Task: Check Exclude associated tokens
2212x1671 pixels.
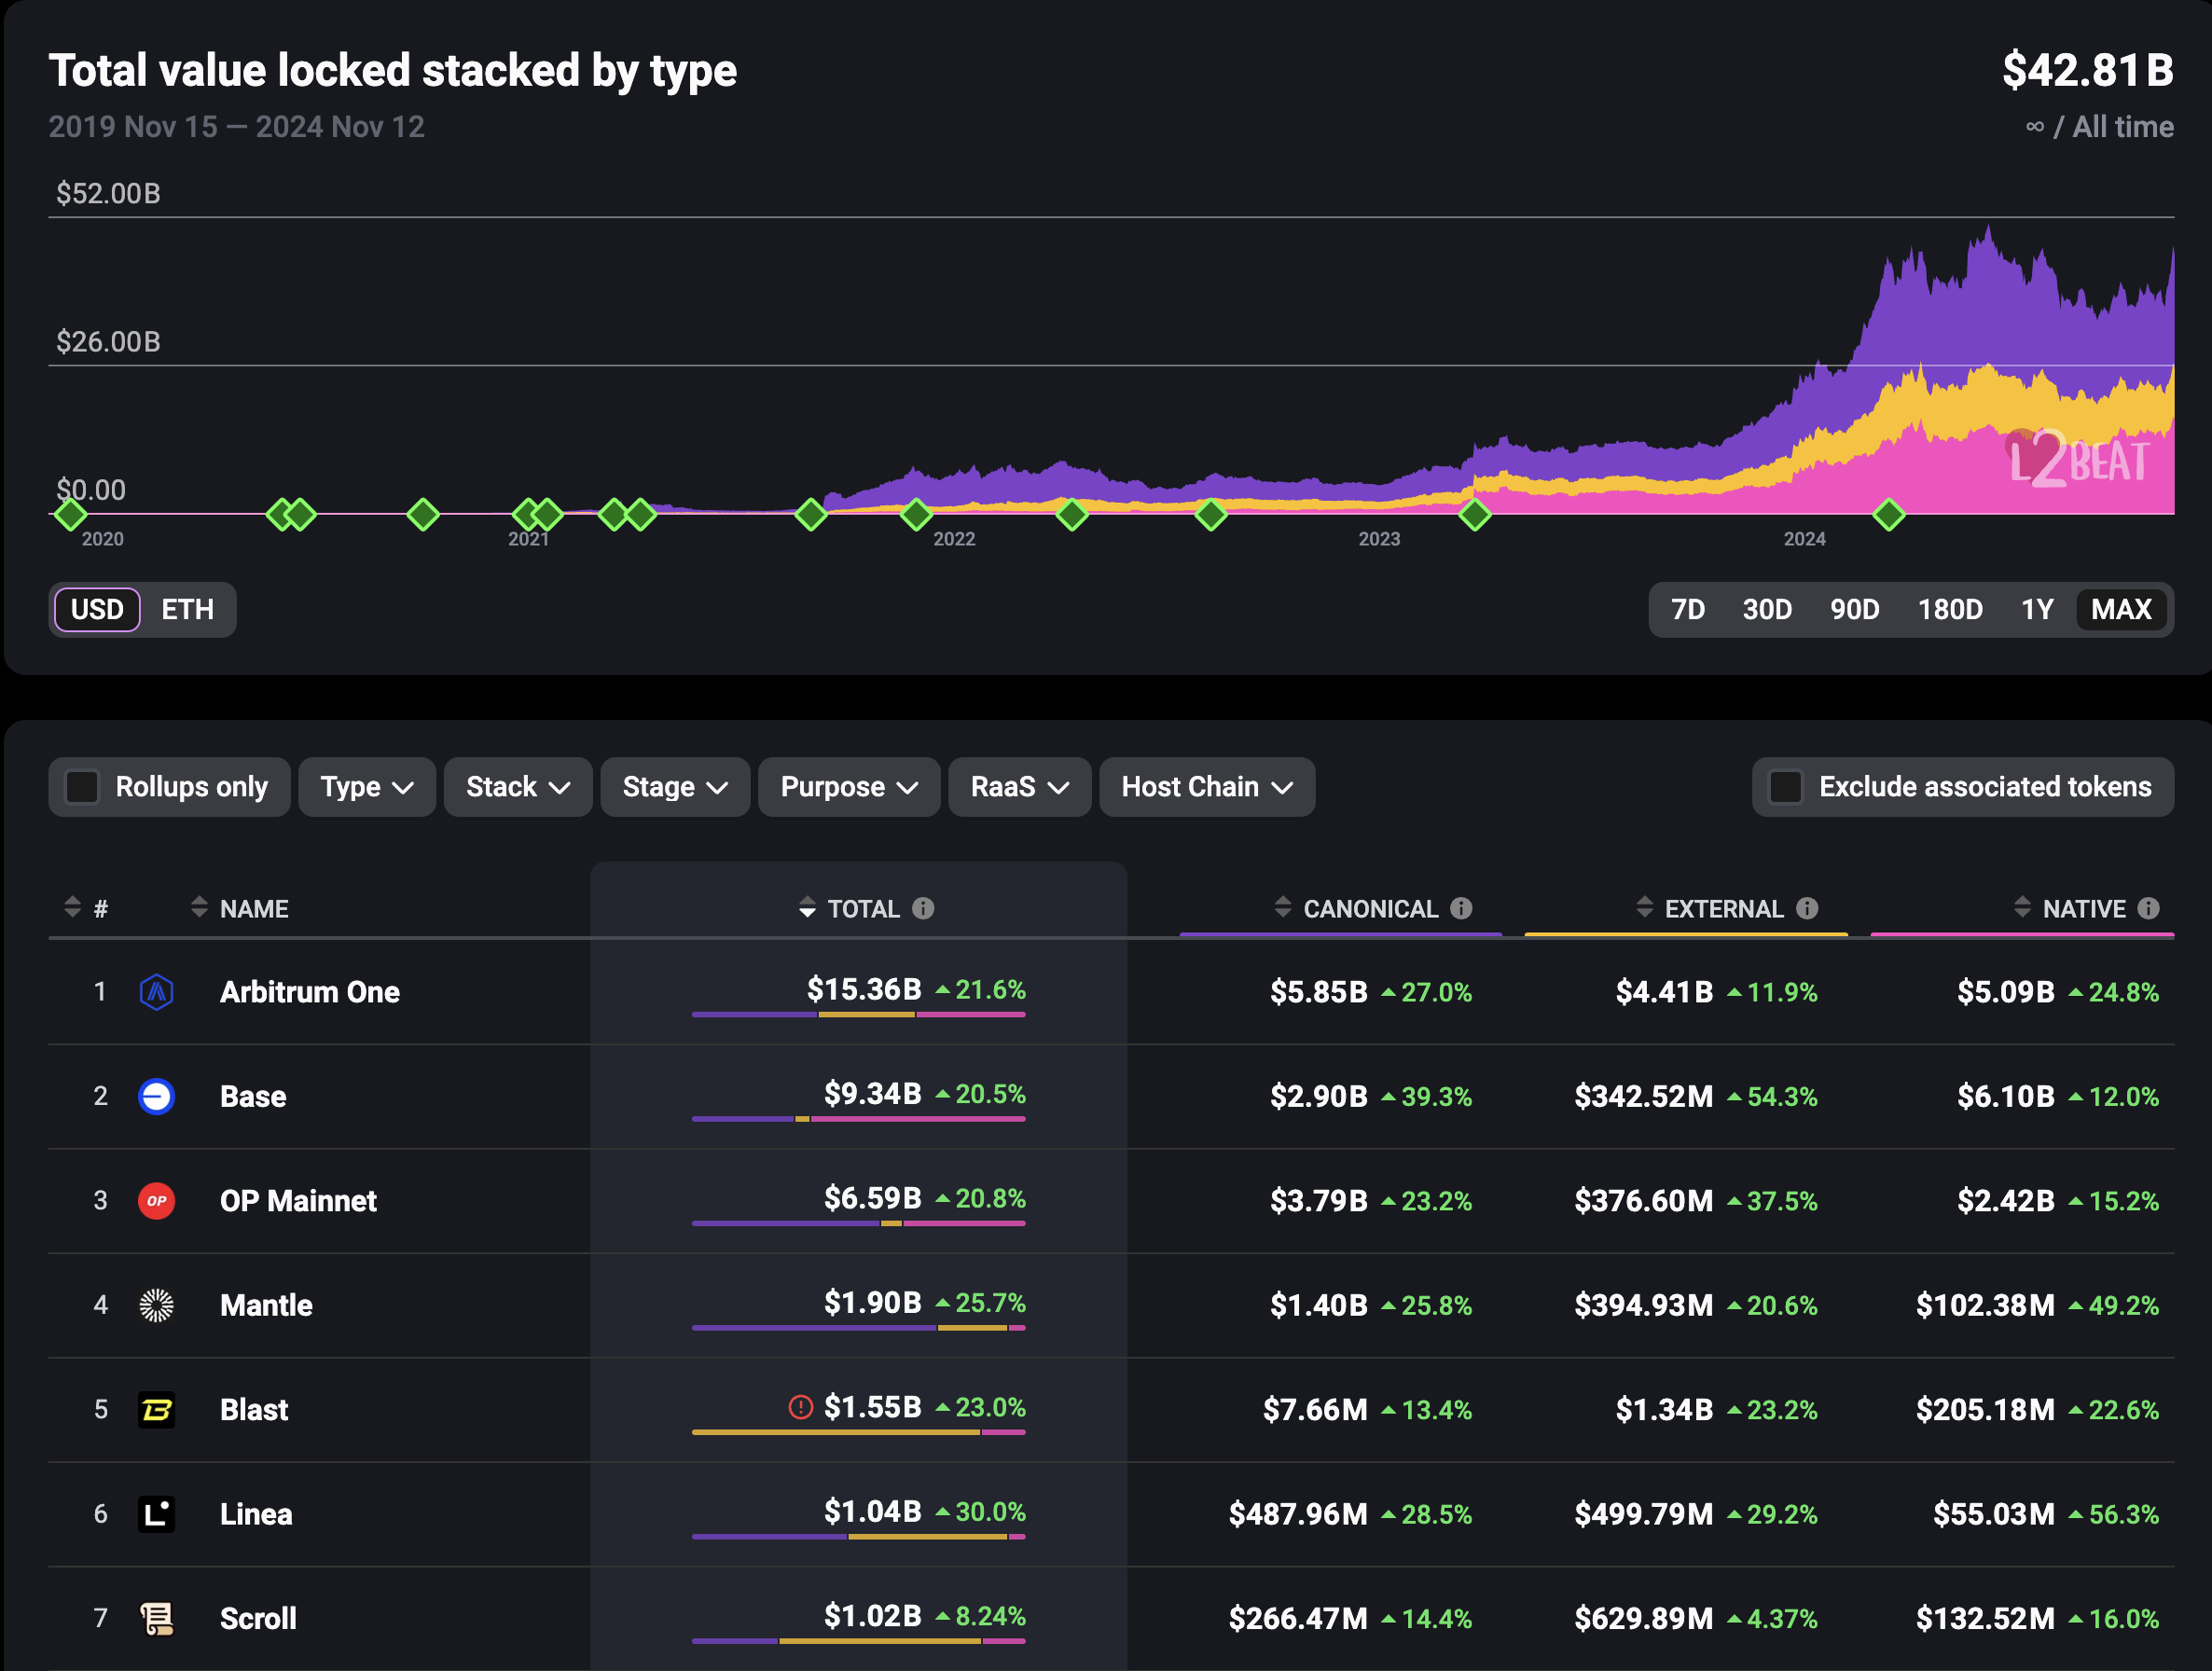Action: pyautogui.click(x=1785, y=787)
